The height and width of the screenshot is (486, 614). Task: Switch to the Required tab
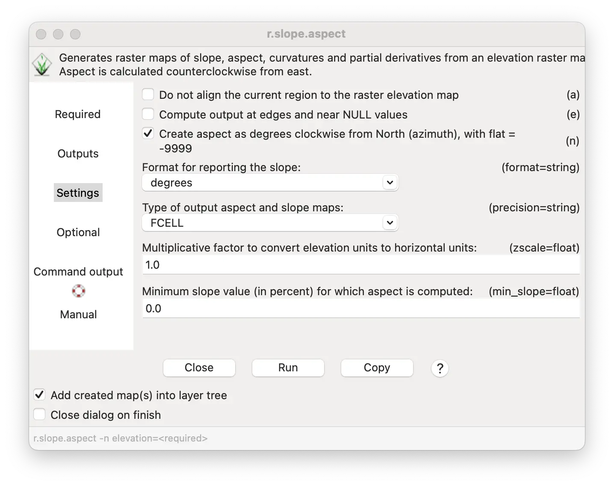(78, 114)
